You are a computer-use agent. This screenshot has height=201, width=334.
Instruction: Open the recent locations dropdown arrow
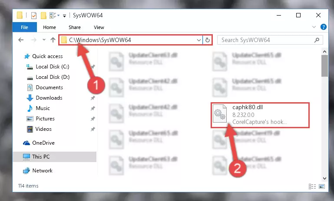tap(44, 40)
